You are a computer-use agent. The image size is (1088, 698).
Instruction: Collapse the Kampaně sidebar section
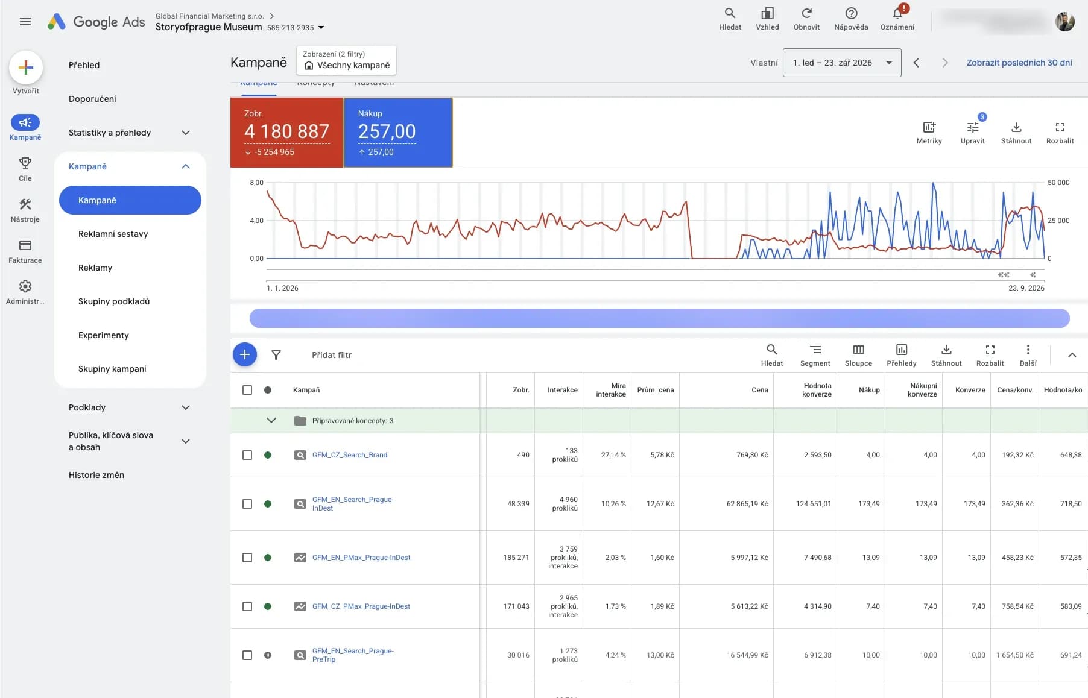[186, 166]
